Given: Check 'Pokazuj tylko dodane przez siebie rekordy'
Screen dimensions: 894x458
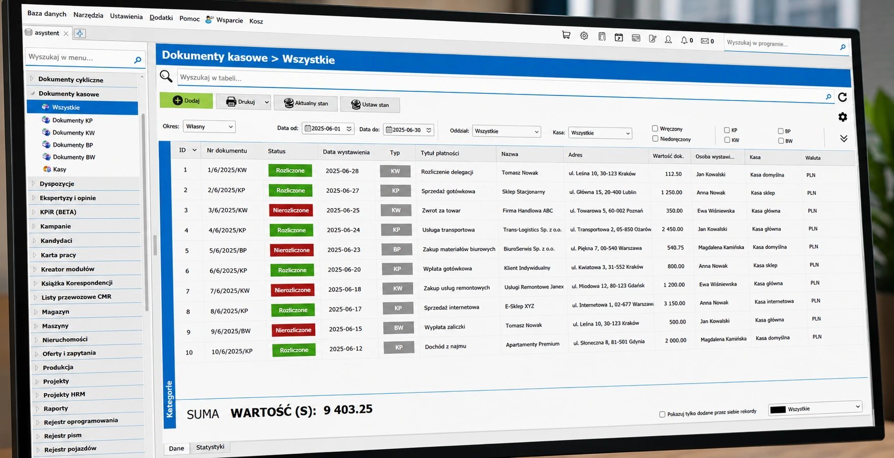Looking at the screenshot, I should pos(662,414).
